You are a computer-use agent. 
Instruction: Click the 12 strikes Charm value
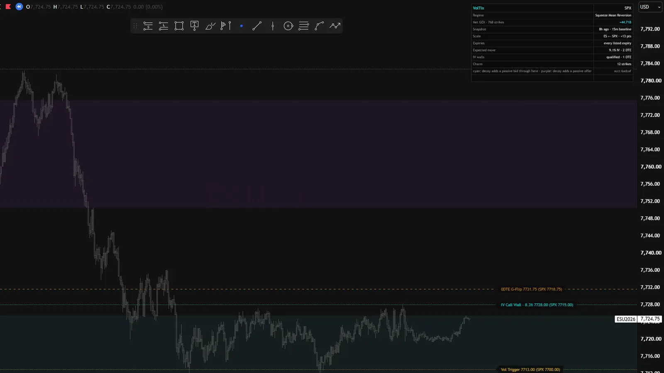click(x=624, y=64)
